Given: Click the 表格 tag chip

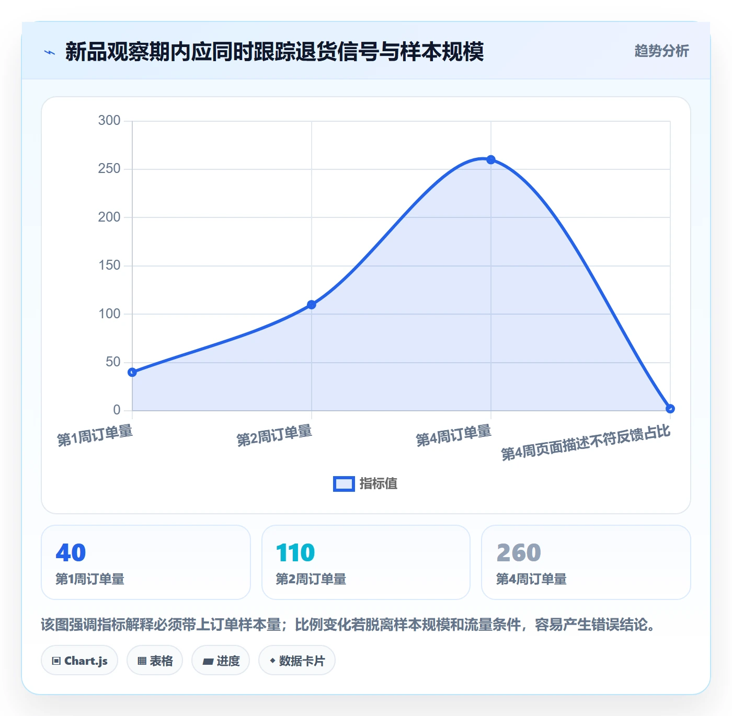Looking at the screenshot, I should (x=155, y=661).
